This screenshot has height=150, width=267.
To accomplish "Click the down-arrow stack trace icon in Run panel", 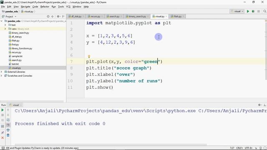I will [x=8, y=115].
